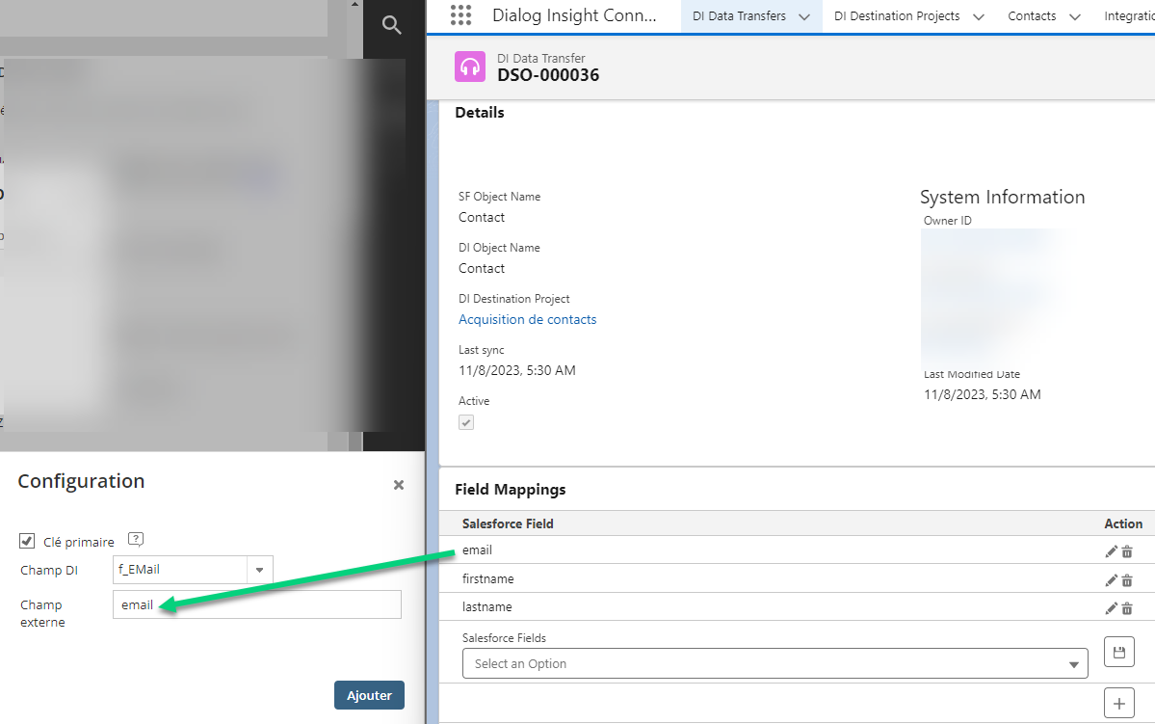Open Acquisition de contacts link
1155x724 pixels.
(x=528, y=319)
